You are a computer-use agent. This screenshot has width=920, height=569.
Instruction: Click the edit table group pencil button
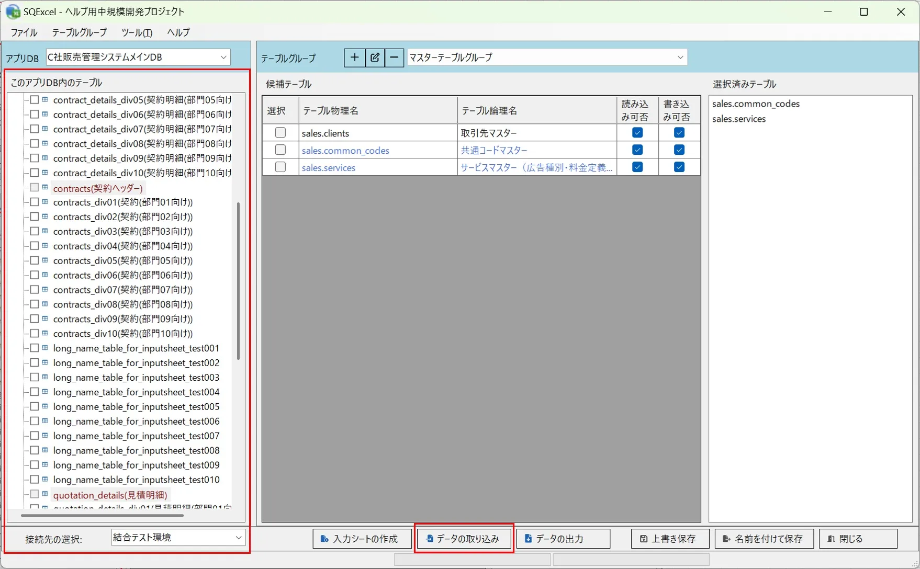point(375,58)
